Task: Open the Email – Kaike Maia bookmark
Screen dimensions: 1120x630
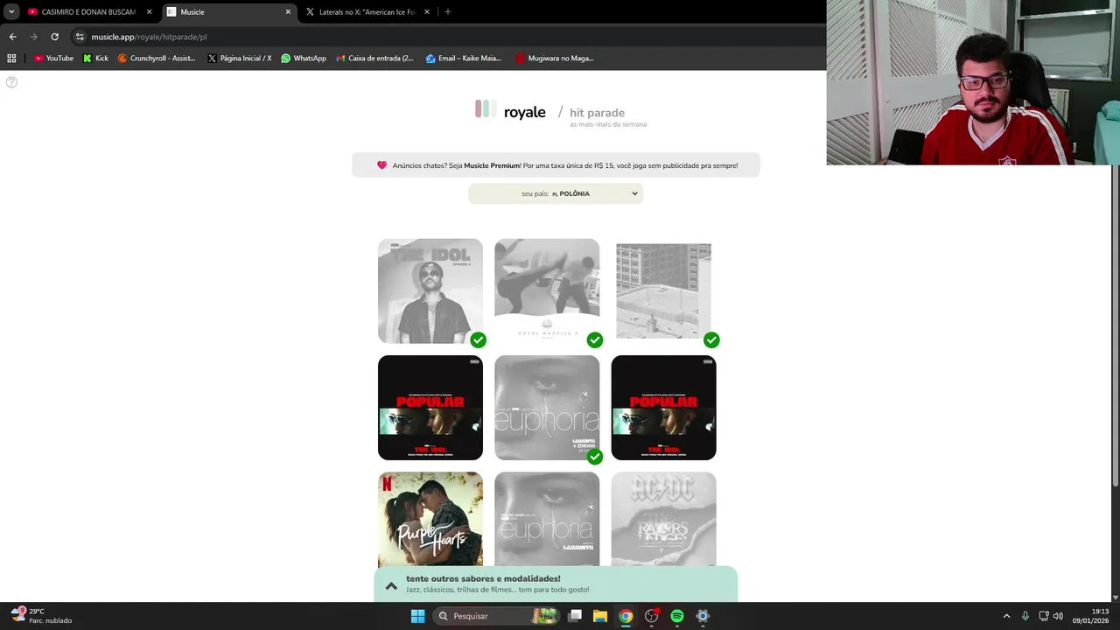Action: (463, 59)
